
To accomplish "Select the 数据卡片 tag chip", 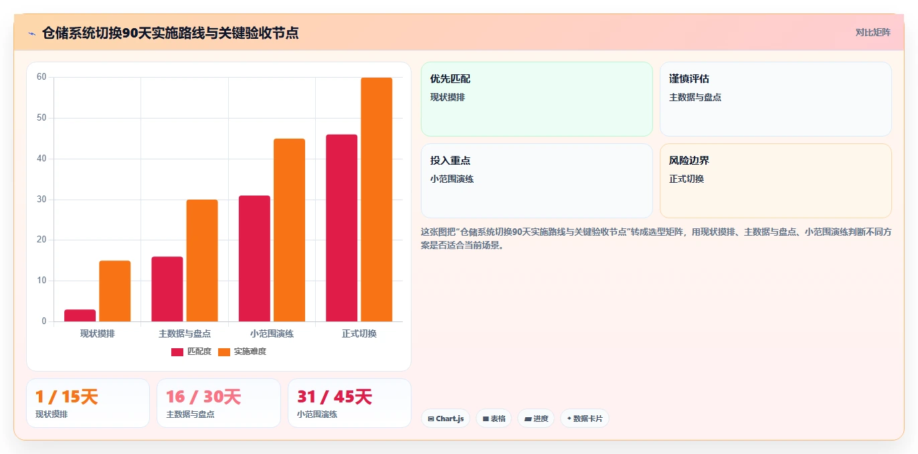I will pos(585,419).
